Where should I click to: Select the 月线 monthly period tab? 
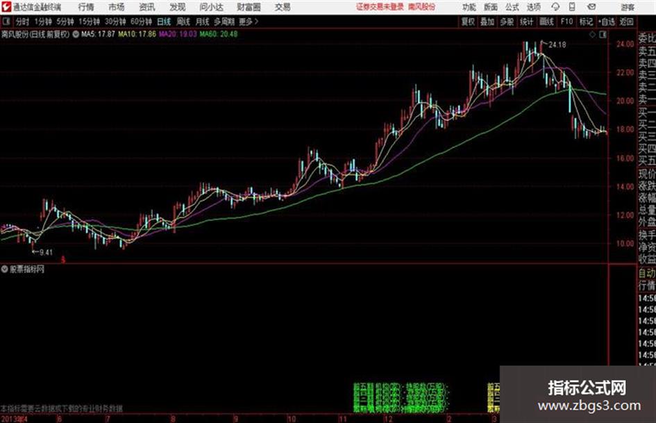click(203, 22)
